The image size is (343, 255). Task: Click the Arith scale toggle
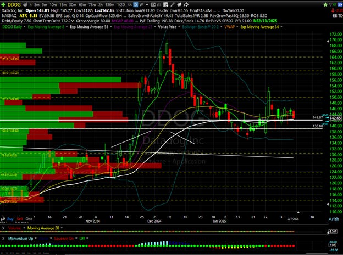click(x=334, y=219)
